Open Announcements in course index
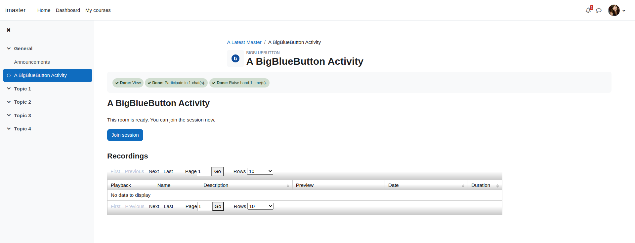Viewport: 635px width, 243px height. (32, 62)
